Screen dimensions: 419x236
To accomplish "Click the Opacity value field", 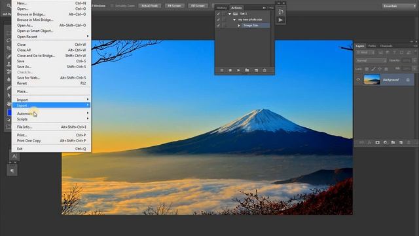I will coord(406,61).
